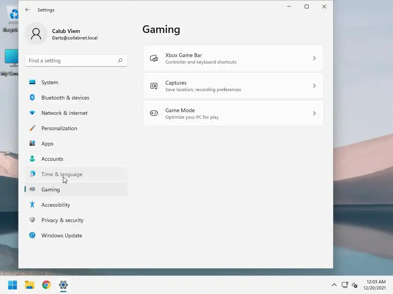Open the Windows Start menu
The image size is (393, 294).
pyautogui.click(x=13, y=285)
